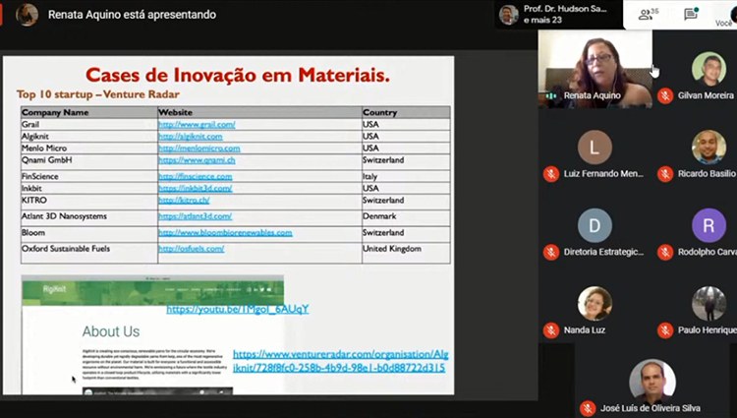Screen dimensions: 737x418
Task: Click the muted mic icon beside Diretoria Estrategic
Action: [x=551, y=252]
